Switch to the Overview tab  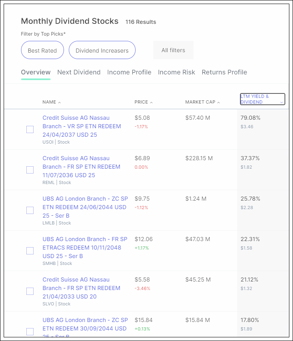click(36, 72)
